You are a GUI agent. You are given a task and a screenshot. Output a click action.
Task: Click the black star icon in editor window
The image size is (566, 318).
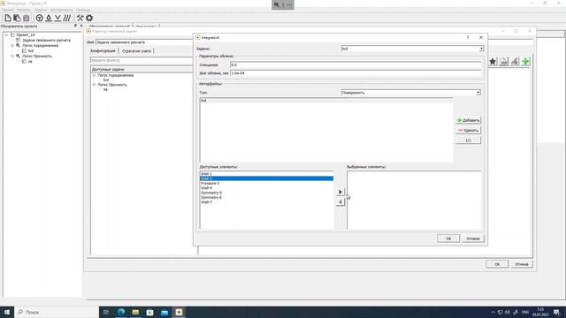[493, 62]
